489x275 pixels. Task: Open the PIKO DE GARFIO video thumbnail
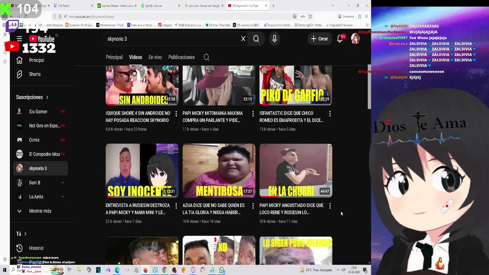pyautogui.click(x=296, y=85)
